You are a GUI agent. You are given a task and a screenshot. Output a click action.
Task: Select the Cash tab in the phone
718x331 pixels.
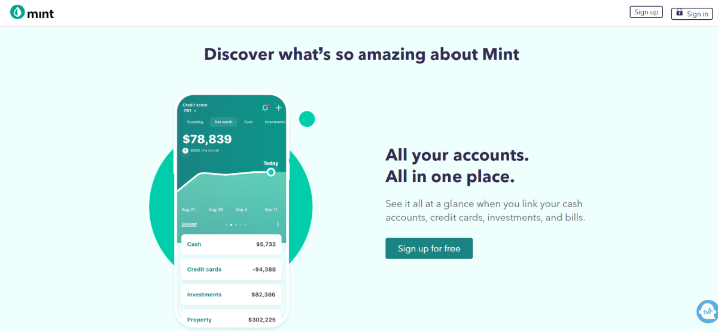[248, 122]
